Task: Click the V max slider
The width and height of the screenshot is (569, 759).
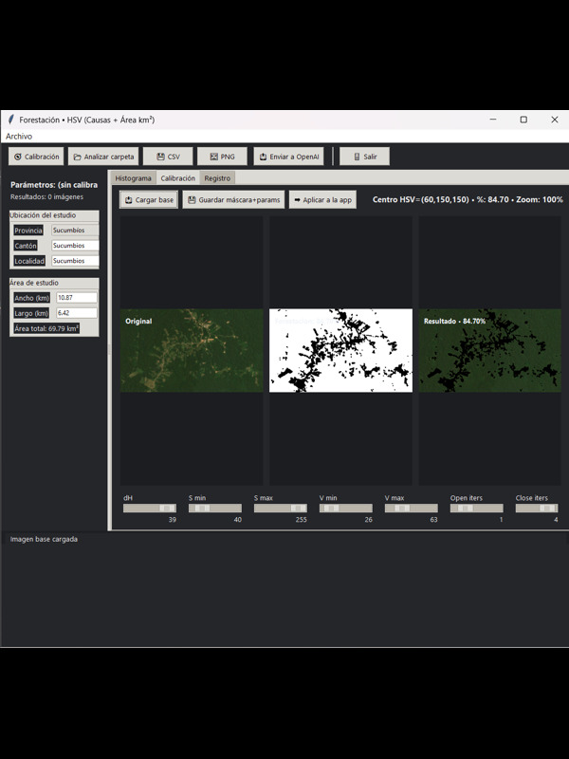Action: coord(411,509)
